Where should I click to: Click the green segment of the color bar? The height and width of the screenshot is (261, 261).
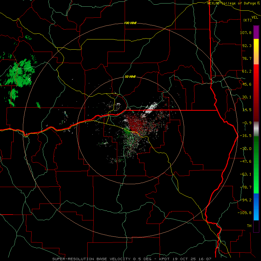click(x=256, y=165)
